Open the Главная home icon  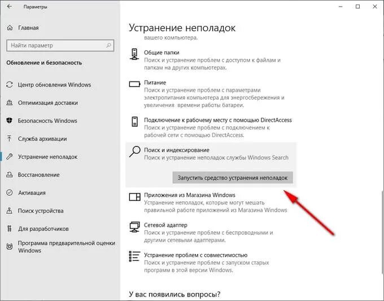pos(10,28)
